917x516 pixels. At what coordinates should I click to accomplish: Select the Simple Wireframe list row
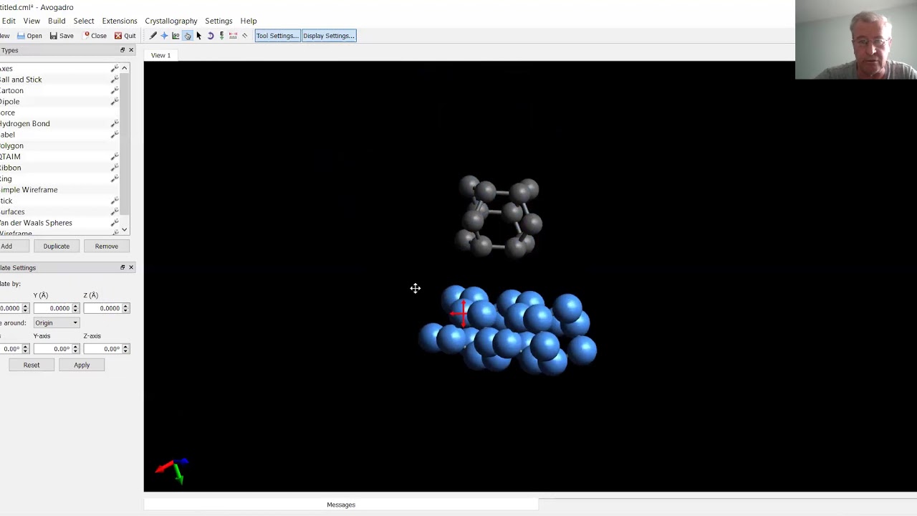(59, 190)
